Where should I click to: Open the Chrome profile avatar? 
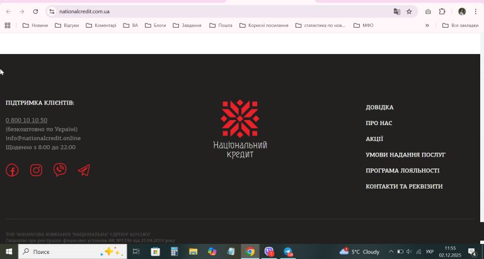point(462,11)
